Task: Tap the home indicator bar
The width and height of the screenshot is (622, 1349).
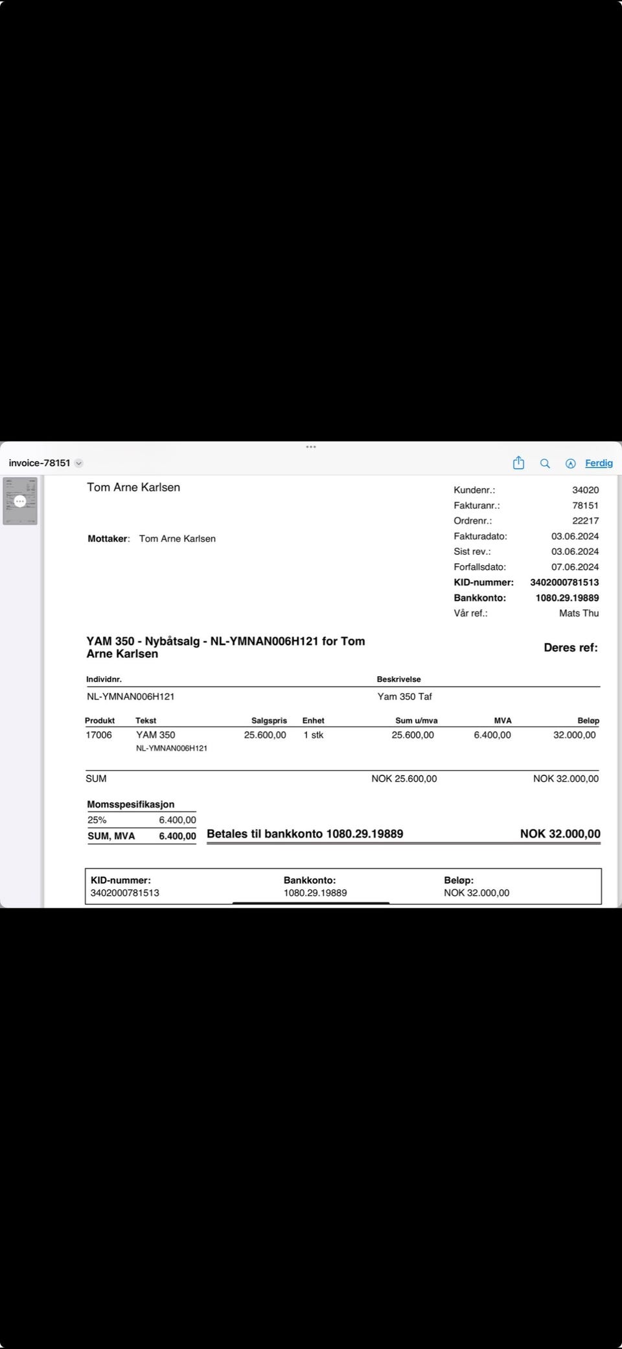Action: [x=311, y=902]
